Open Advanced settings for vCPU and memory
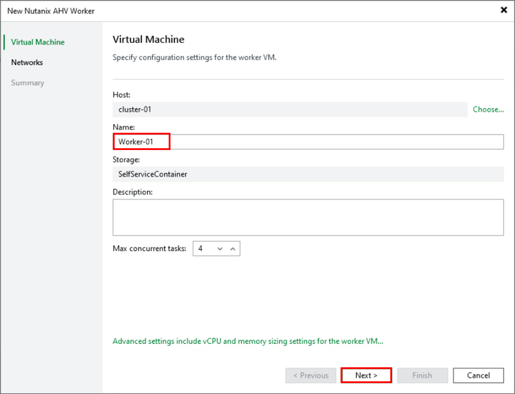Screen dimensions: 515x394 point(247,341)
